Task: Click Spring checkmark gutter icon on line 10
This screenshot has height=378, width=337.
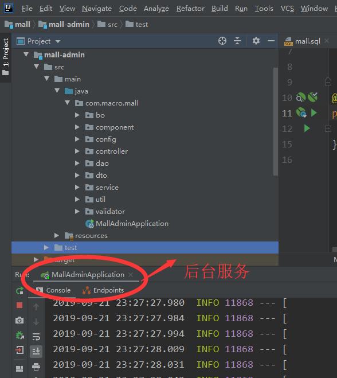Action: tap(313, 97)
